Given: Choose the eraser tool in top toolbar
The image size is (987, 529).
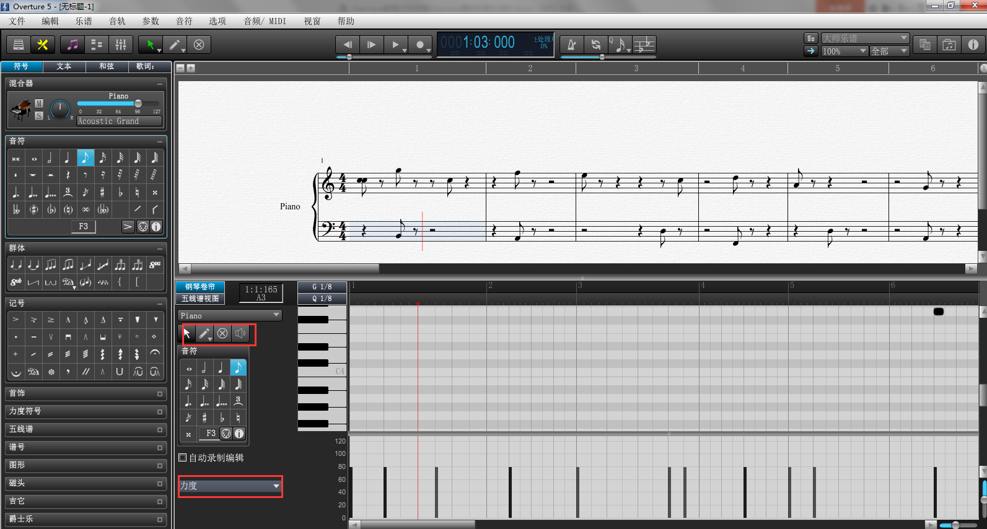Looking at the screenshot, I should point(199,45).
